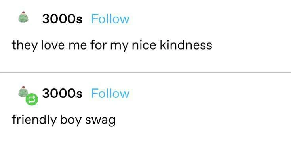The height and width of the screenshot is (151, 291).
Task: Open the cactus avatar on the reblogged post
Action: [23, 92]
